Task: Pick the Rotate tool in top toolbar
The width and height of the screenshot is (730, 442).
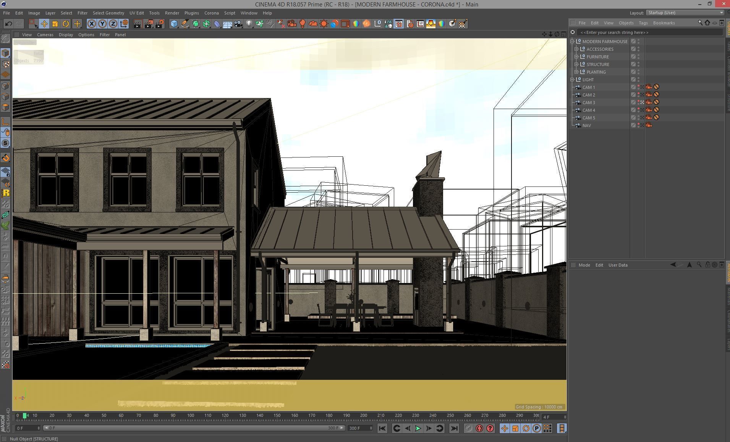Action: (x=66, y=24)
